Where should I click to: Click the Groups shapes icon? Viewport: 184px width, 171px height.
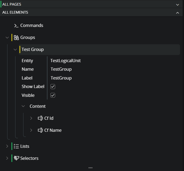click(16, 38)
